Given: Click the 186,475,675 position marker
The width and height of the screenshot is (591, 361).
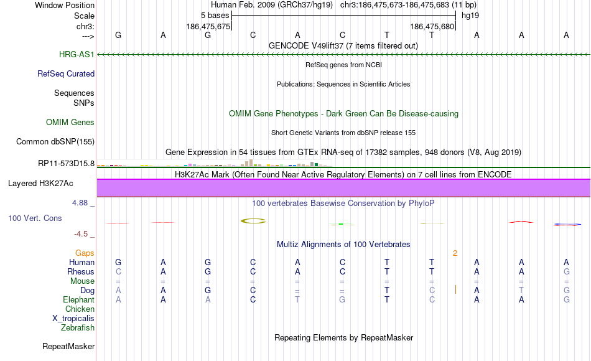Looking at the screenshot, I should 208,26.
